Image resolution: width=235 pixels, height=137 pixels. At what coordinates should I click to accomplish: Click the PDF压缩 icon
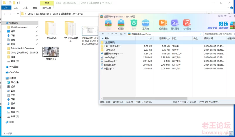click(187, 24)
